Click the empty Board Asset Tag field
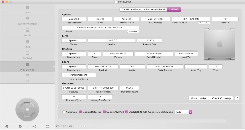This screenshot has width=245, height=130. click(196, 66)
